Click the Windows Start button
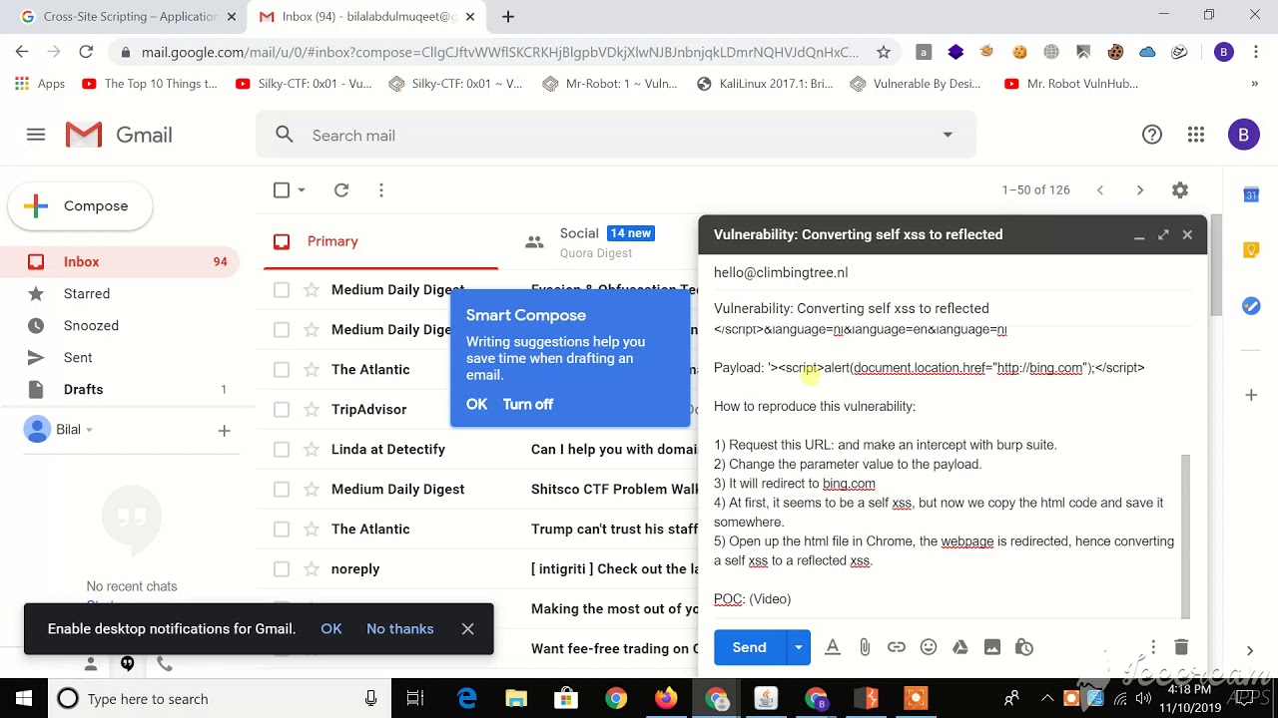The height and width of the screenshot is (718, 1278). (x=24, y=698)
